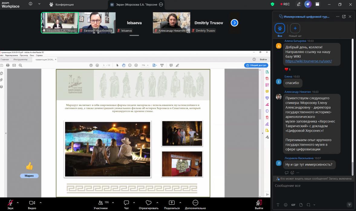Viewport: 356px width, 211px height.
Task: Click the green security shield icon
Action: (x=273, y=4)
